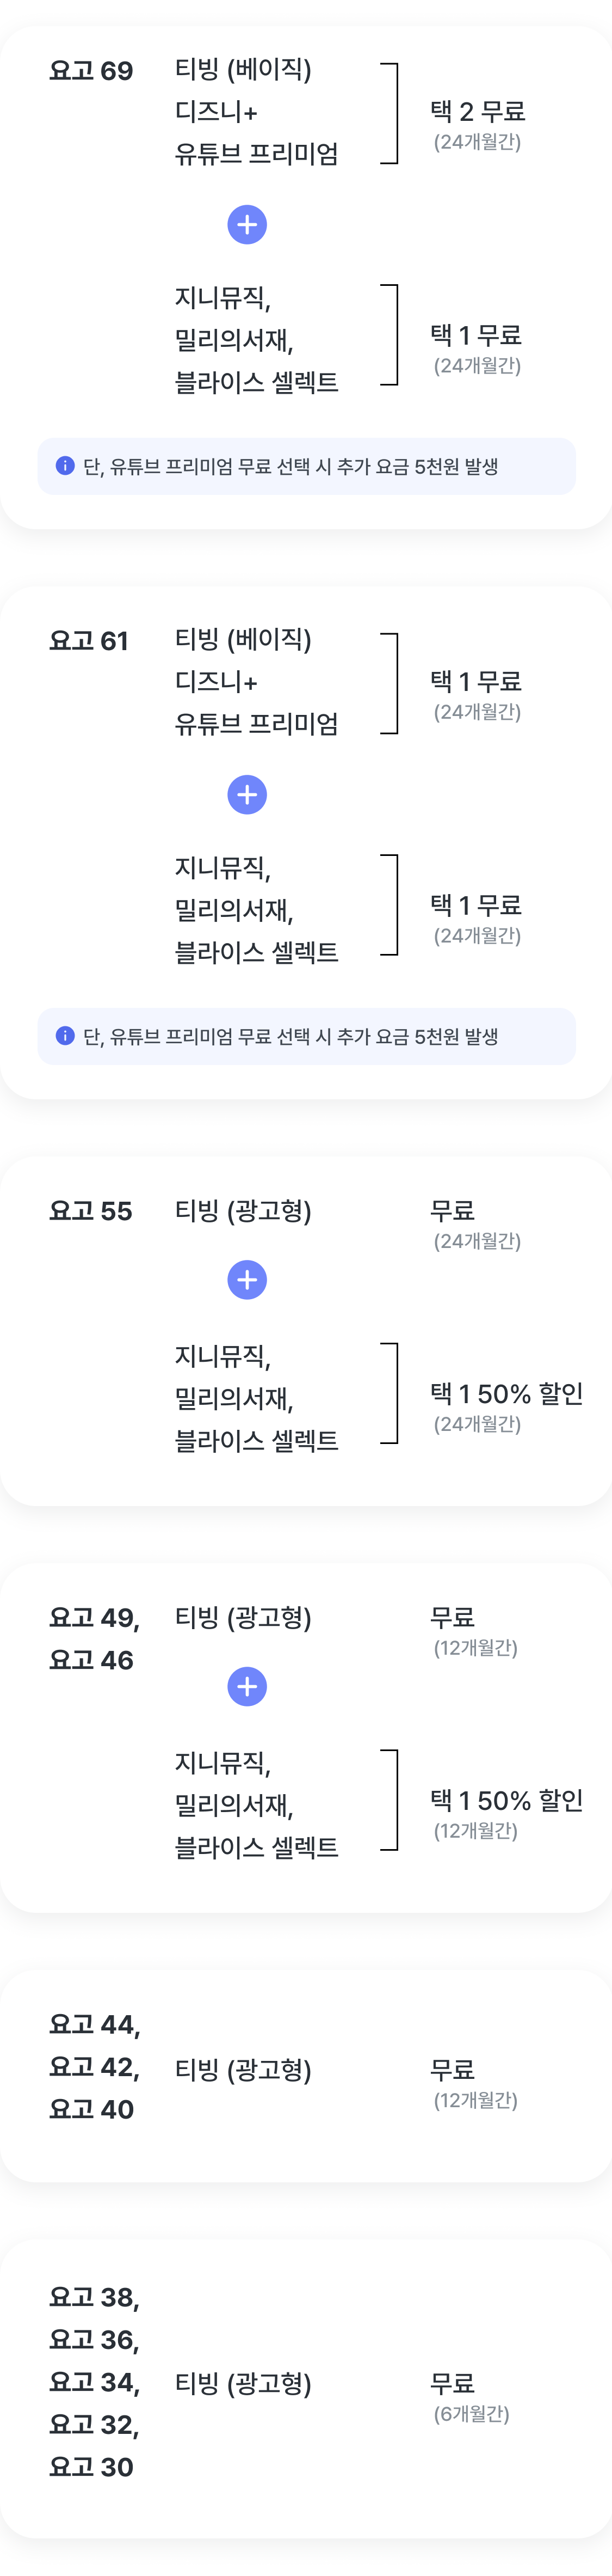
Task: Click the 택 2 무료 benefit text
Action: click(477, 112)
